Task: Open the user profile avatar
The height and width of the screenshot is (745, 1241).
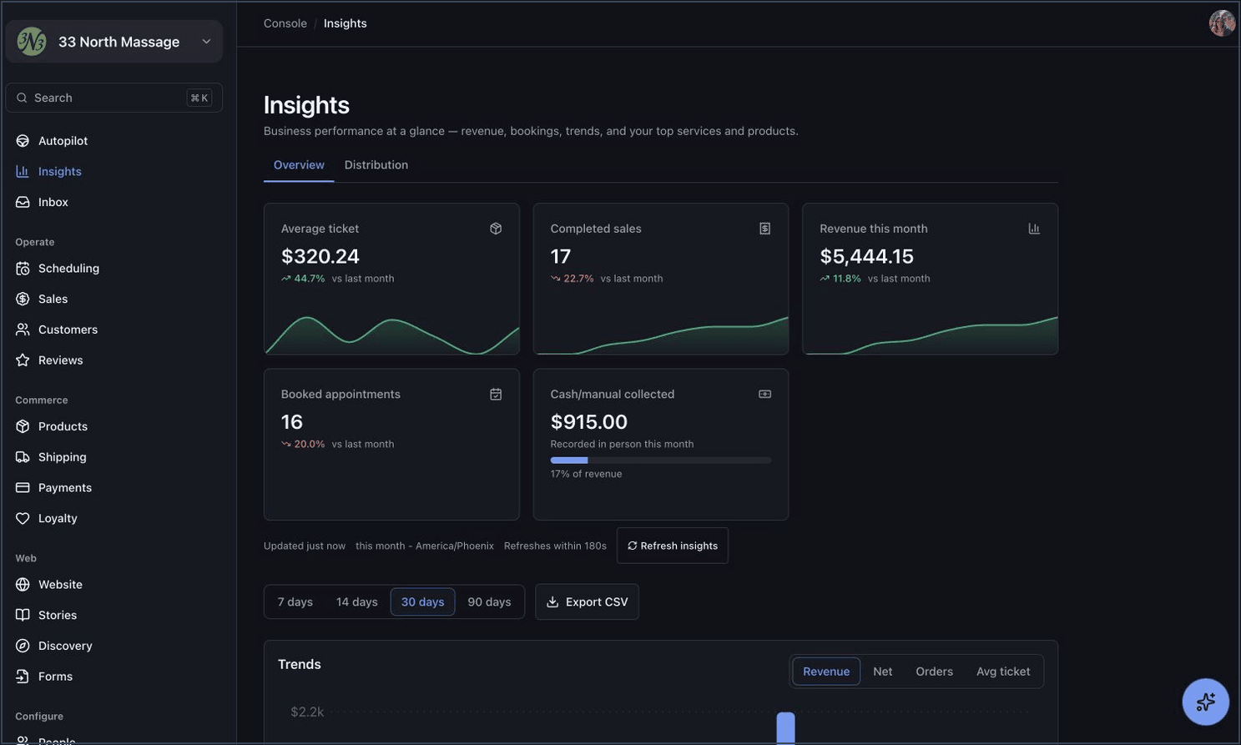Action: [1222, 23]
